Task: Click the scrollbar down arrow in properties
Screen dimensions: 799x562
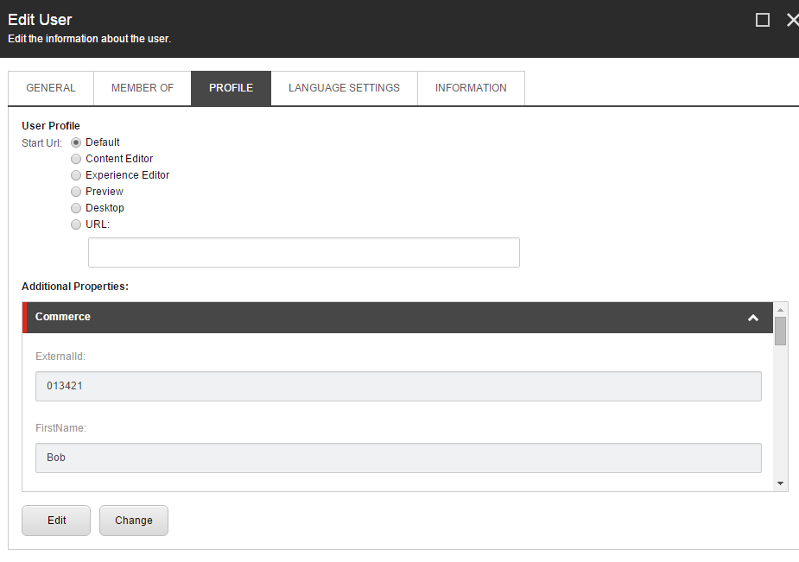Action: tap(781, 484)
